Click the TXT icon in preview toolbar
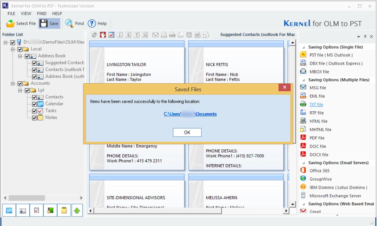 pyautogui.click(x=172, y=35)
